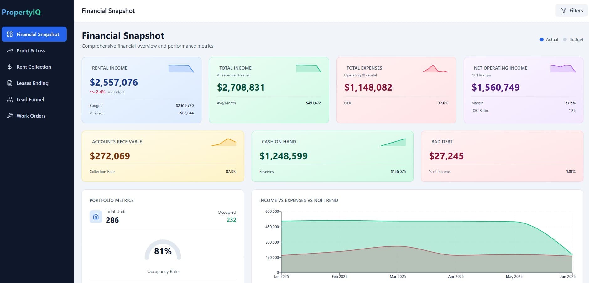Click the Rent Collection dollar sign icon
Viewport: 589px width, 283px height.
tap(9, 67)
